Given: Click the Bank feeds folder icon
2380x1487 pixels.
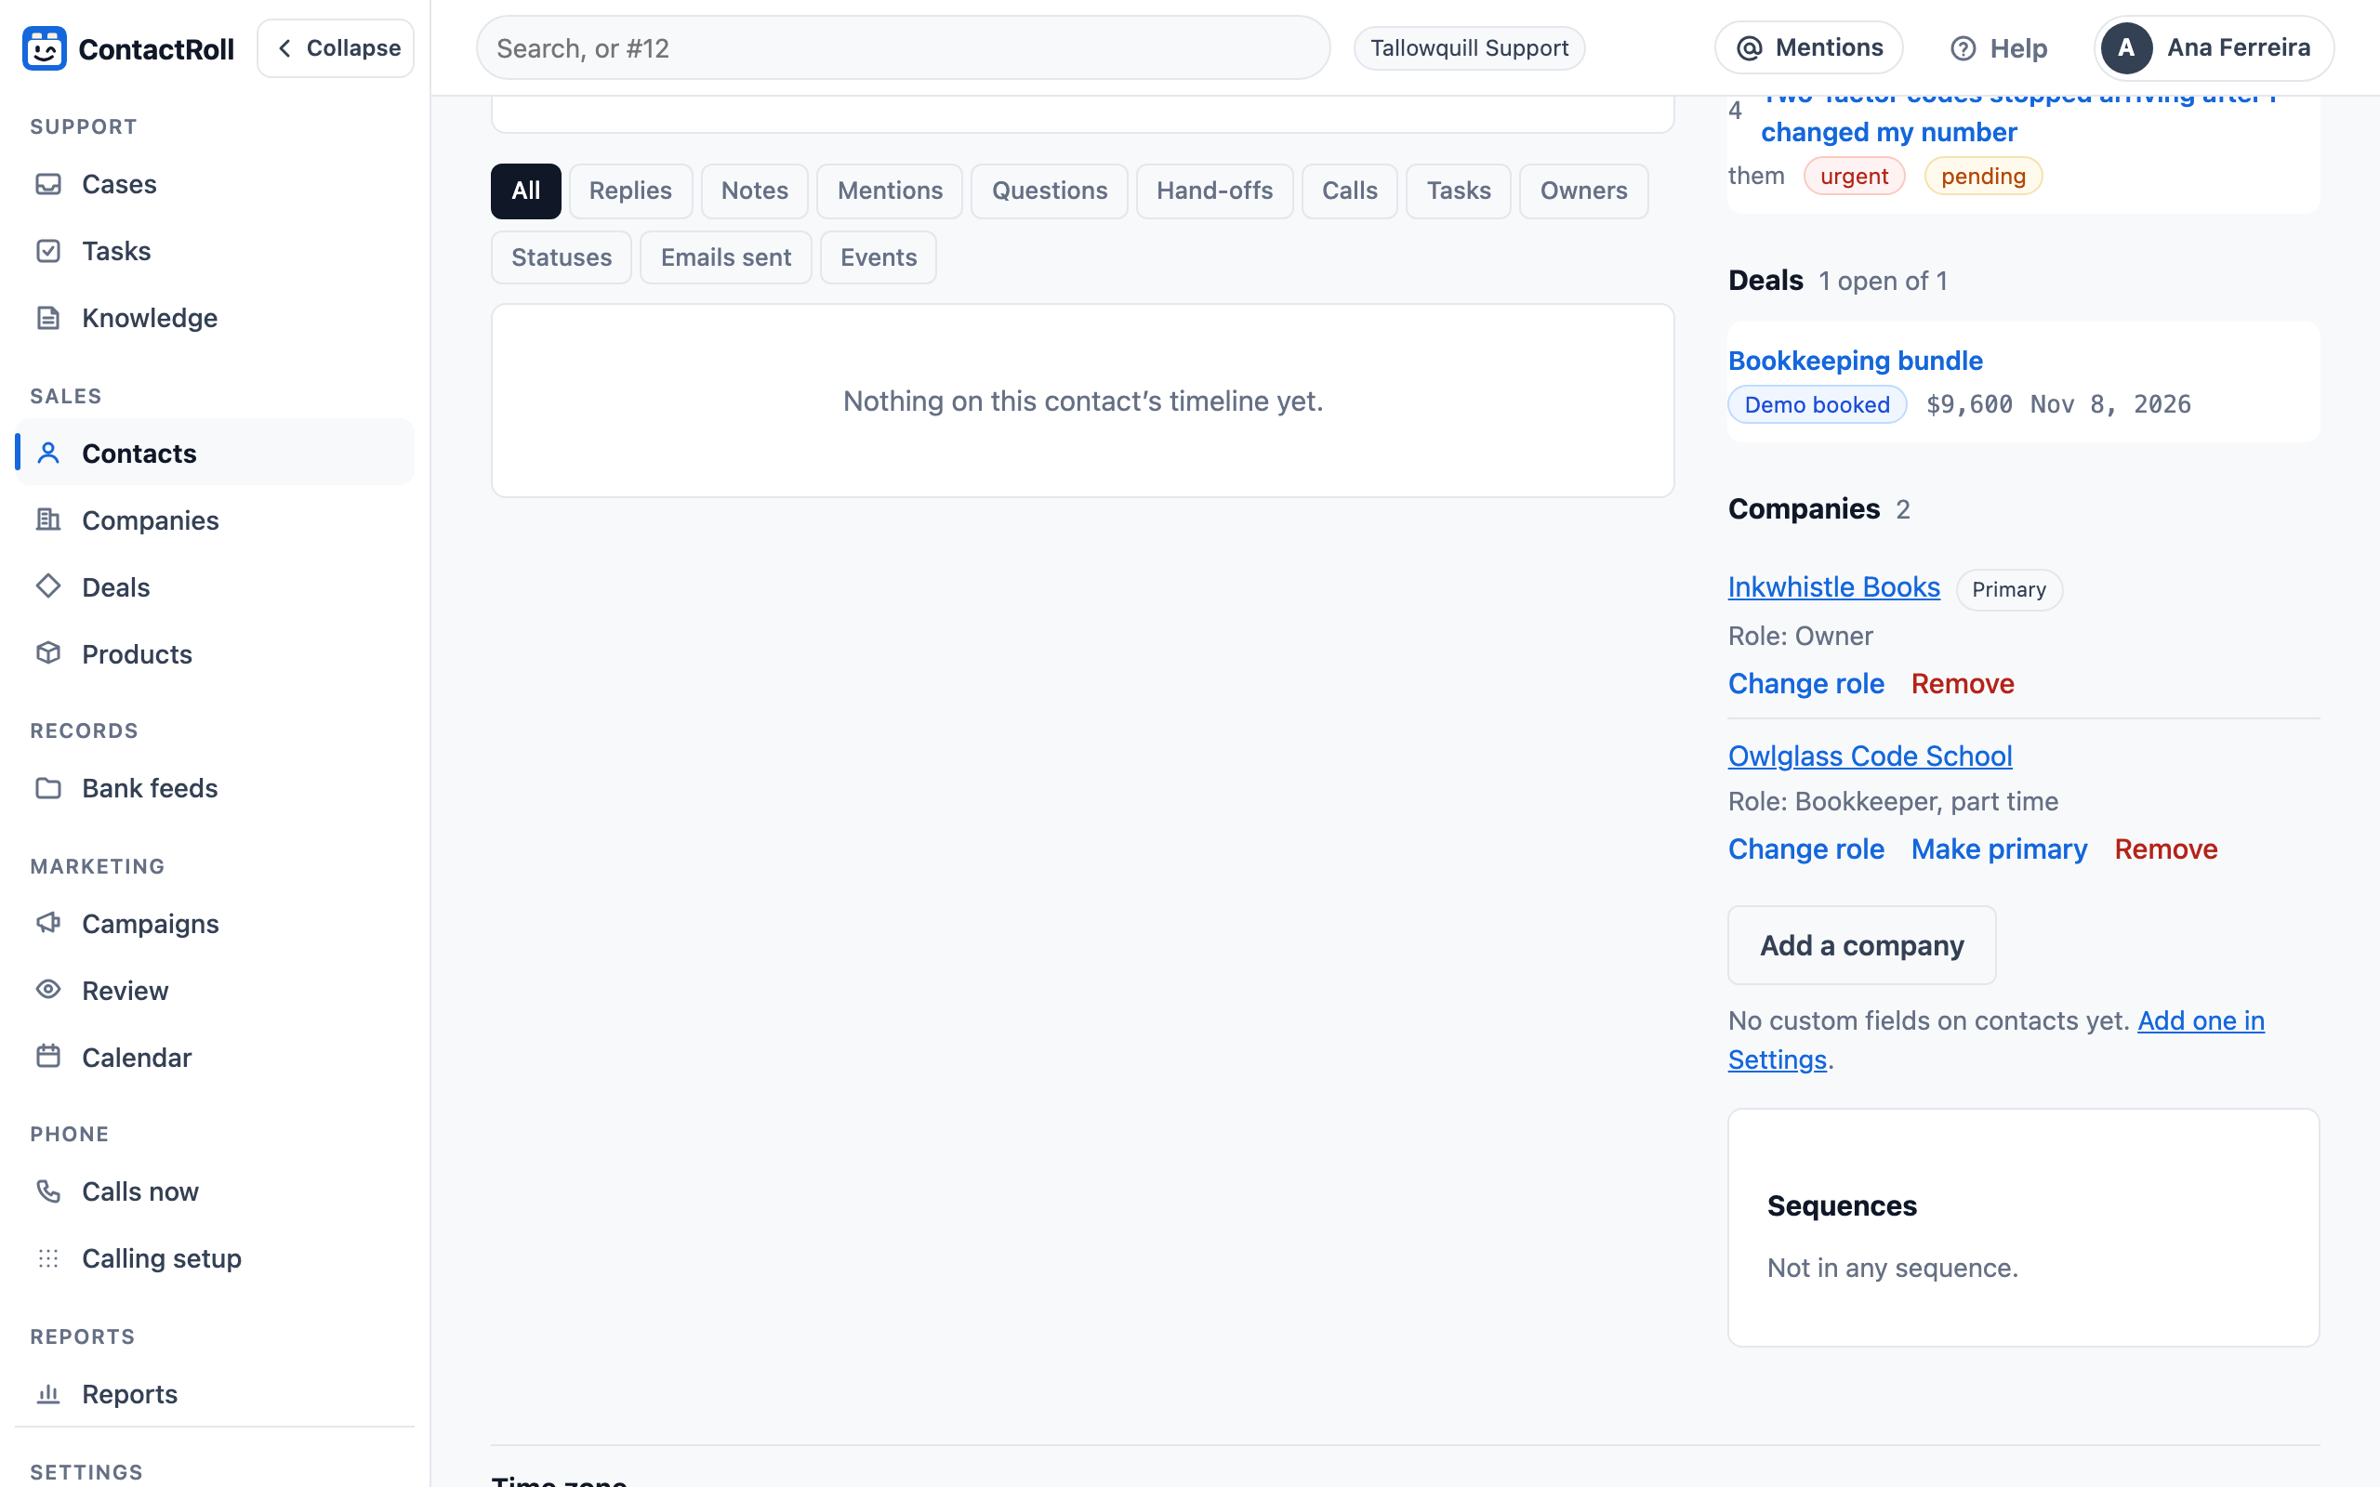Looking at the screenshot, I should (48, 788).
